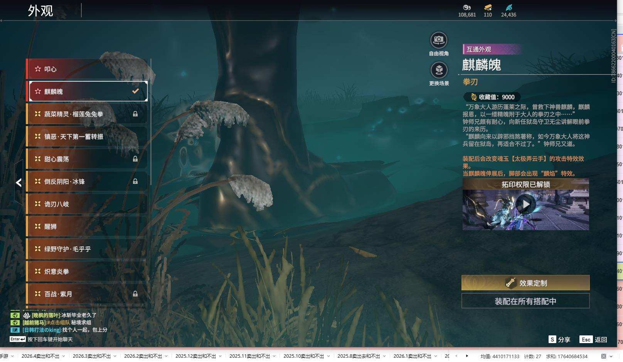
Task: Click the #点击组队 link in chat
Action: (x=58, y=322)
